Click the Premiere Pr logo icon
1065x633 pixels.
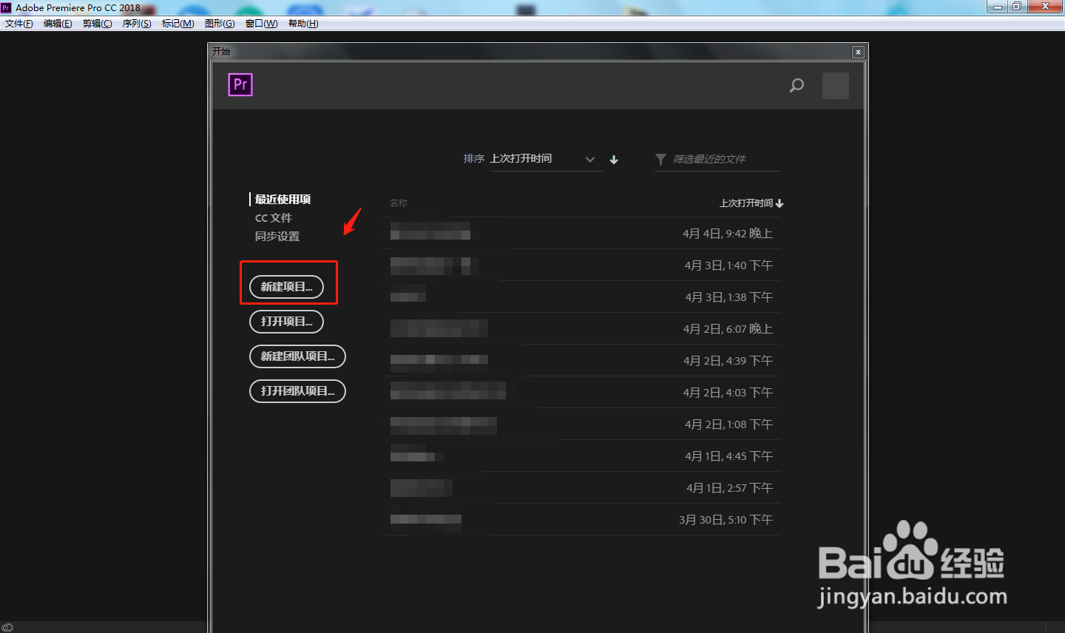(240, 85)
